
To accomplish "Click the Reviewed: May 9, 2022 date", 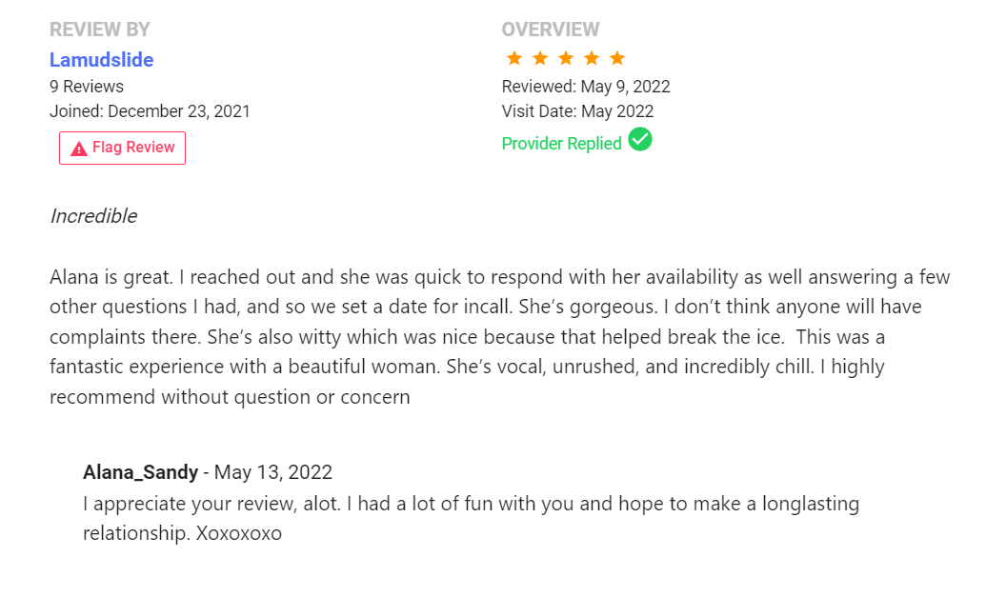I will point(586,86).
